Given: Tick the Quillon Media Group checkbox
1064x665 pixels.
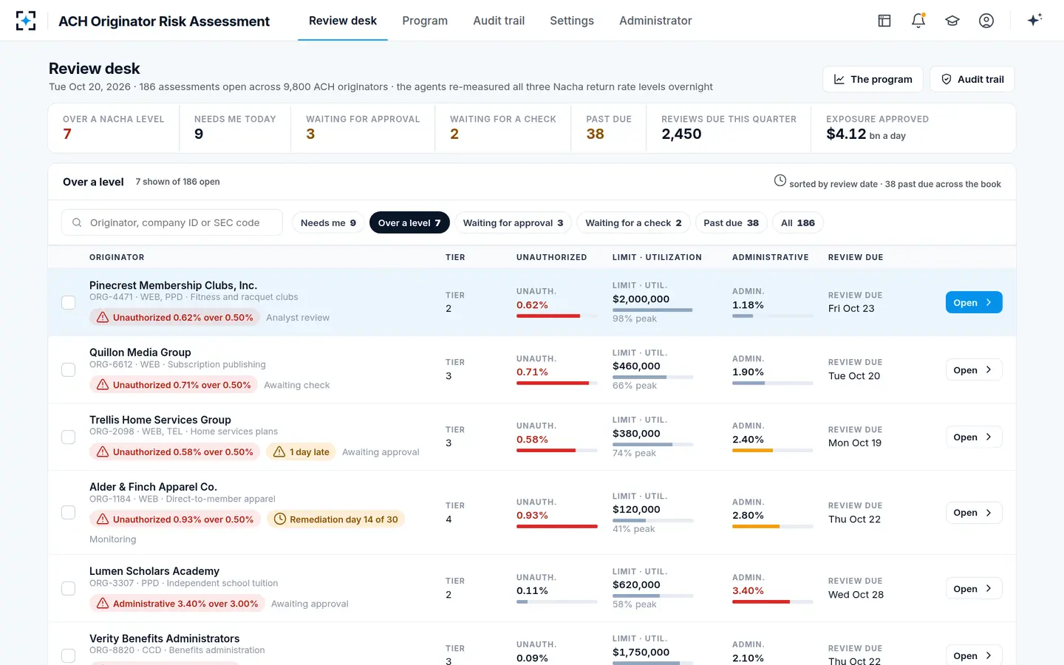Looking at the screenshot, I should [x=68, y=369].
